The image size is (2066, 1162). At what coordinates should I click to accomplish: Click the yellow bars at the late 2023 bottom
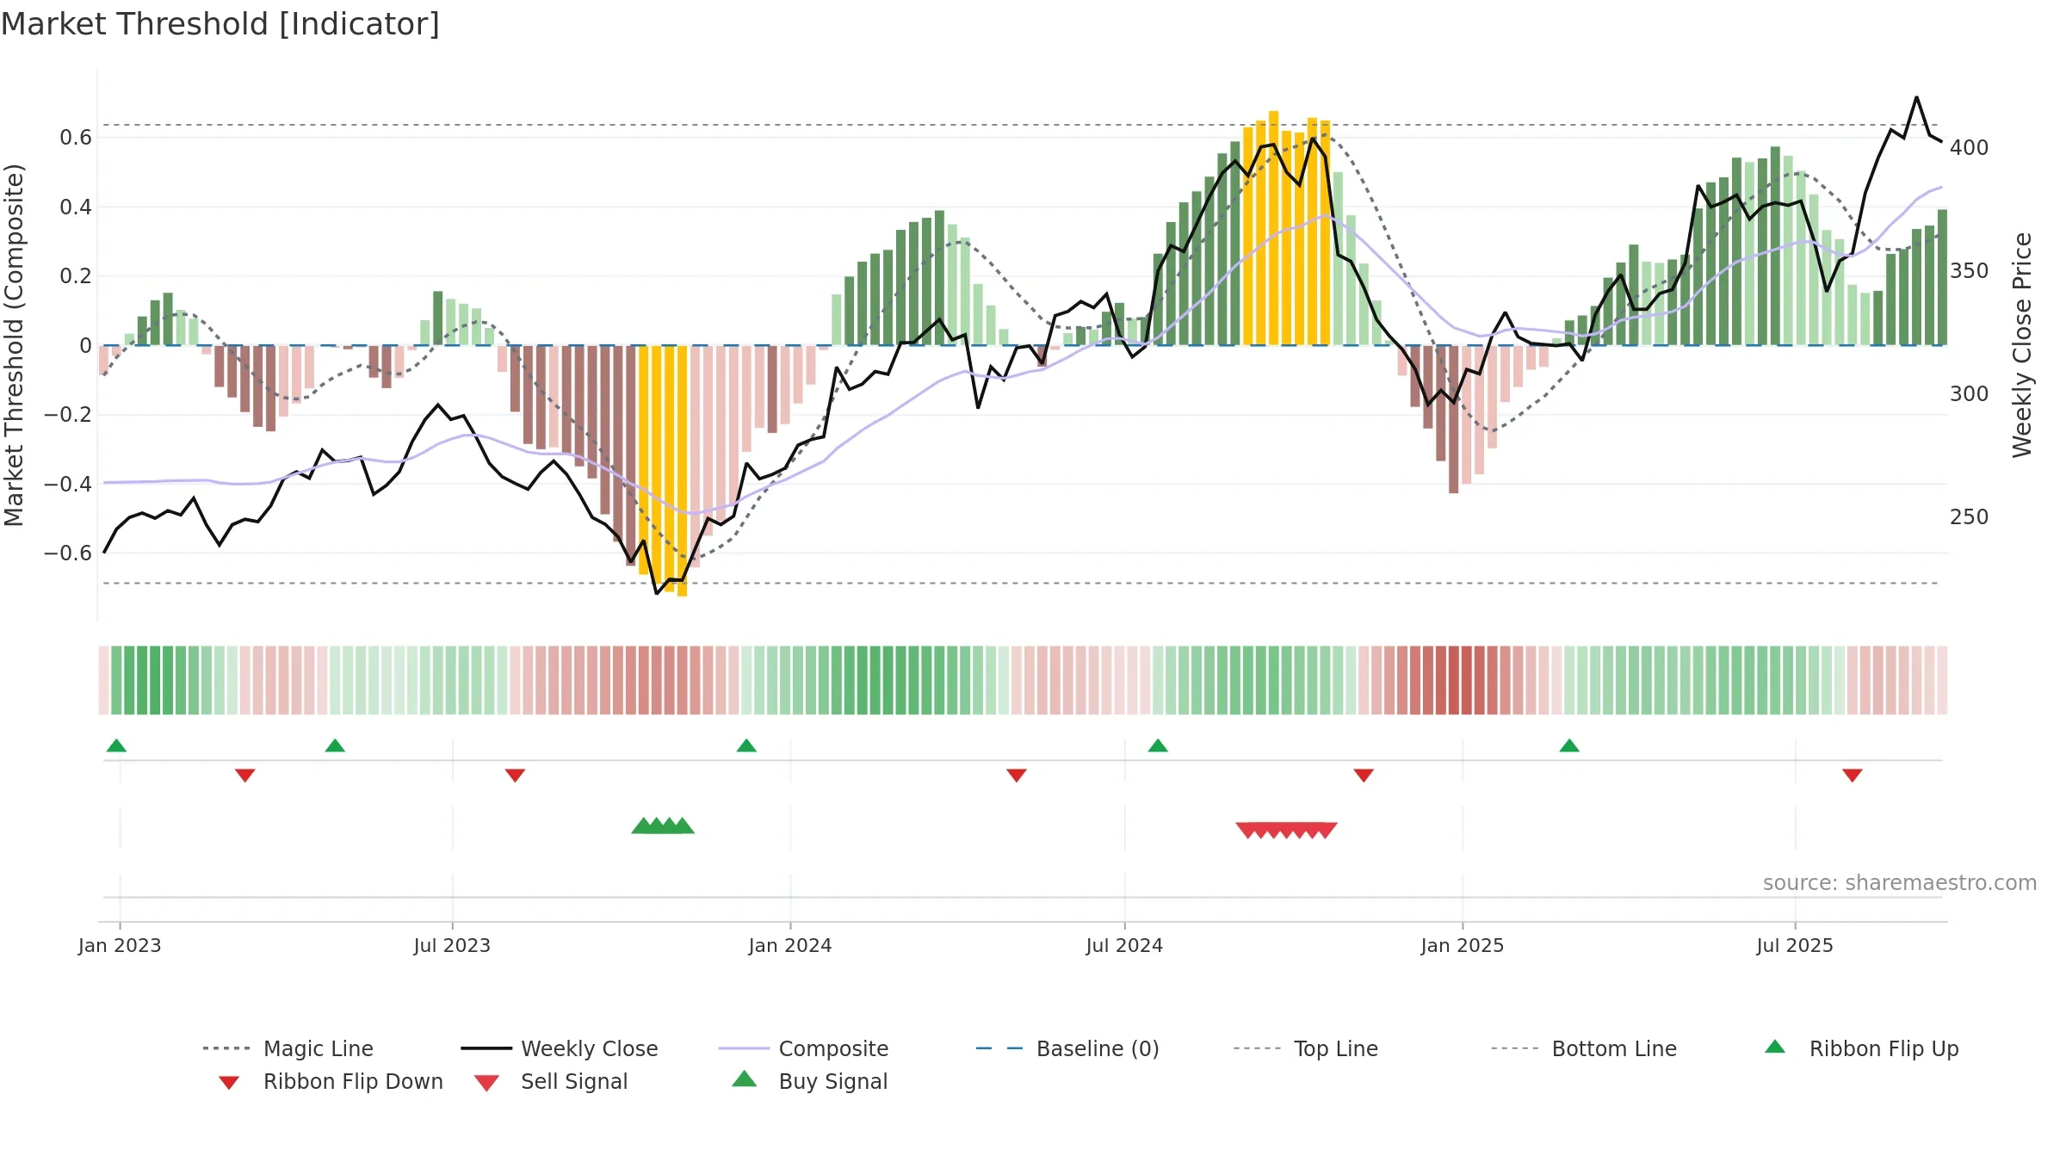[663, 469]
